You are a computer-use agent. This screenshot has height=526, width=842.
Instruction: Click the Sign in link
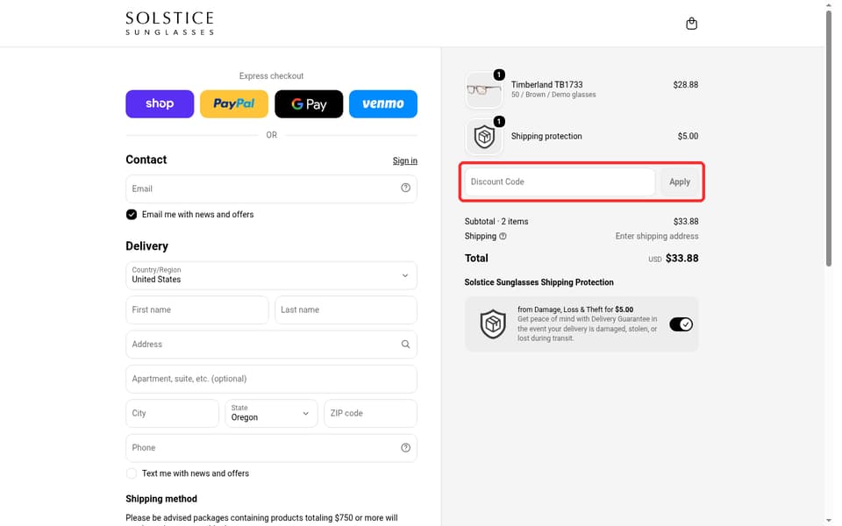click(x=405, y=160)
